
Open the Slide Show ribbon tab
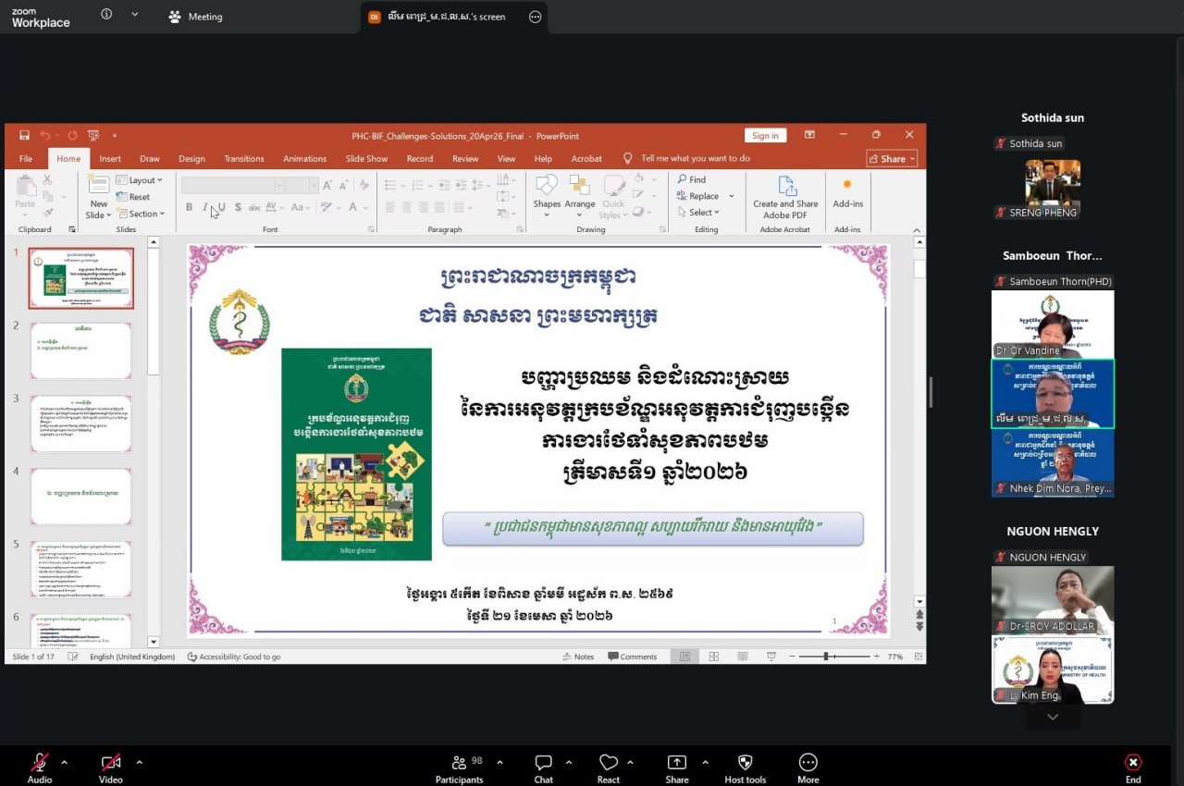coord(366,159)
